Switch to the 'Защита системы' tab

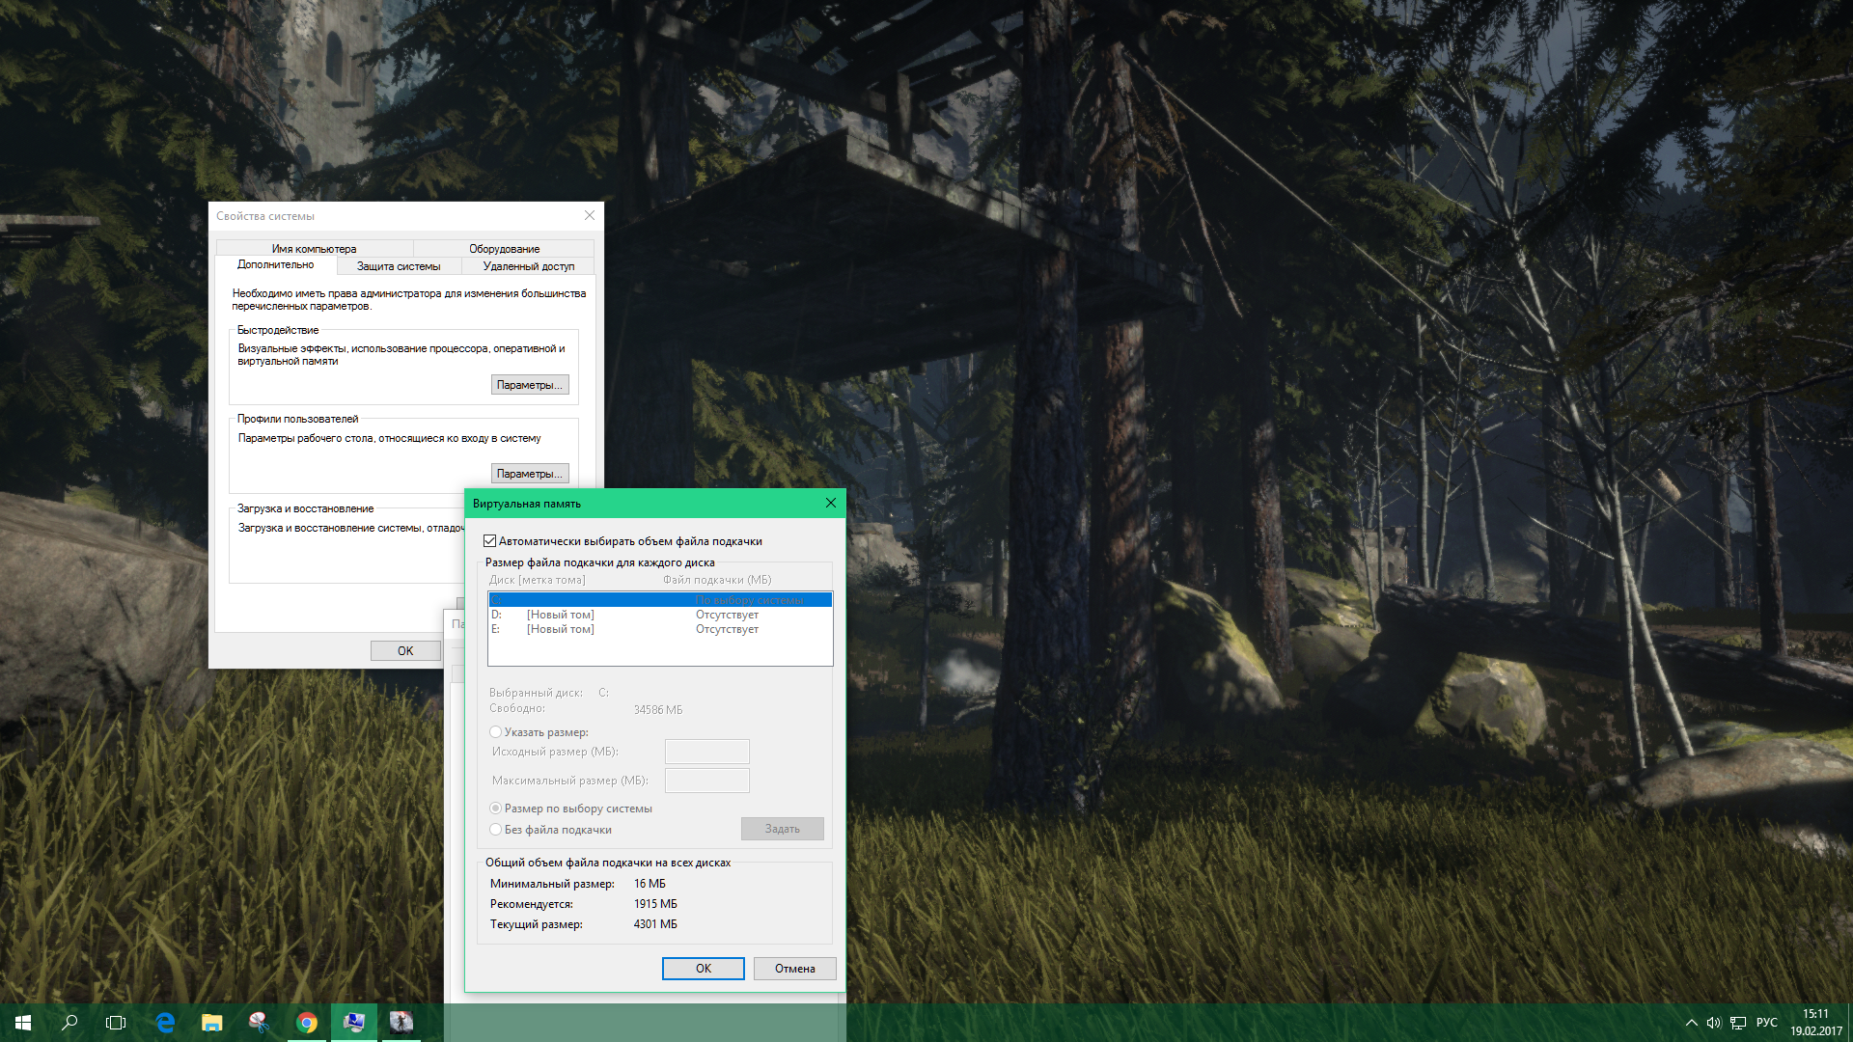click(398, 266)
